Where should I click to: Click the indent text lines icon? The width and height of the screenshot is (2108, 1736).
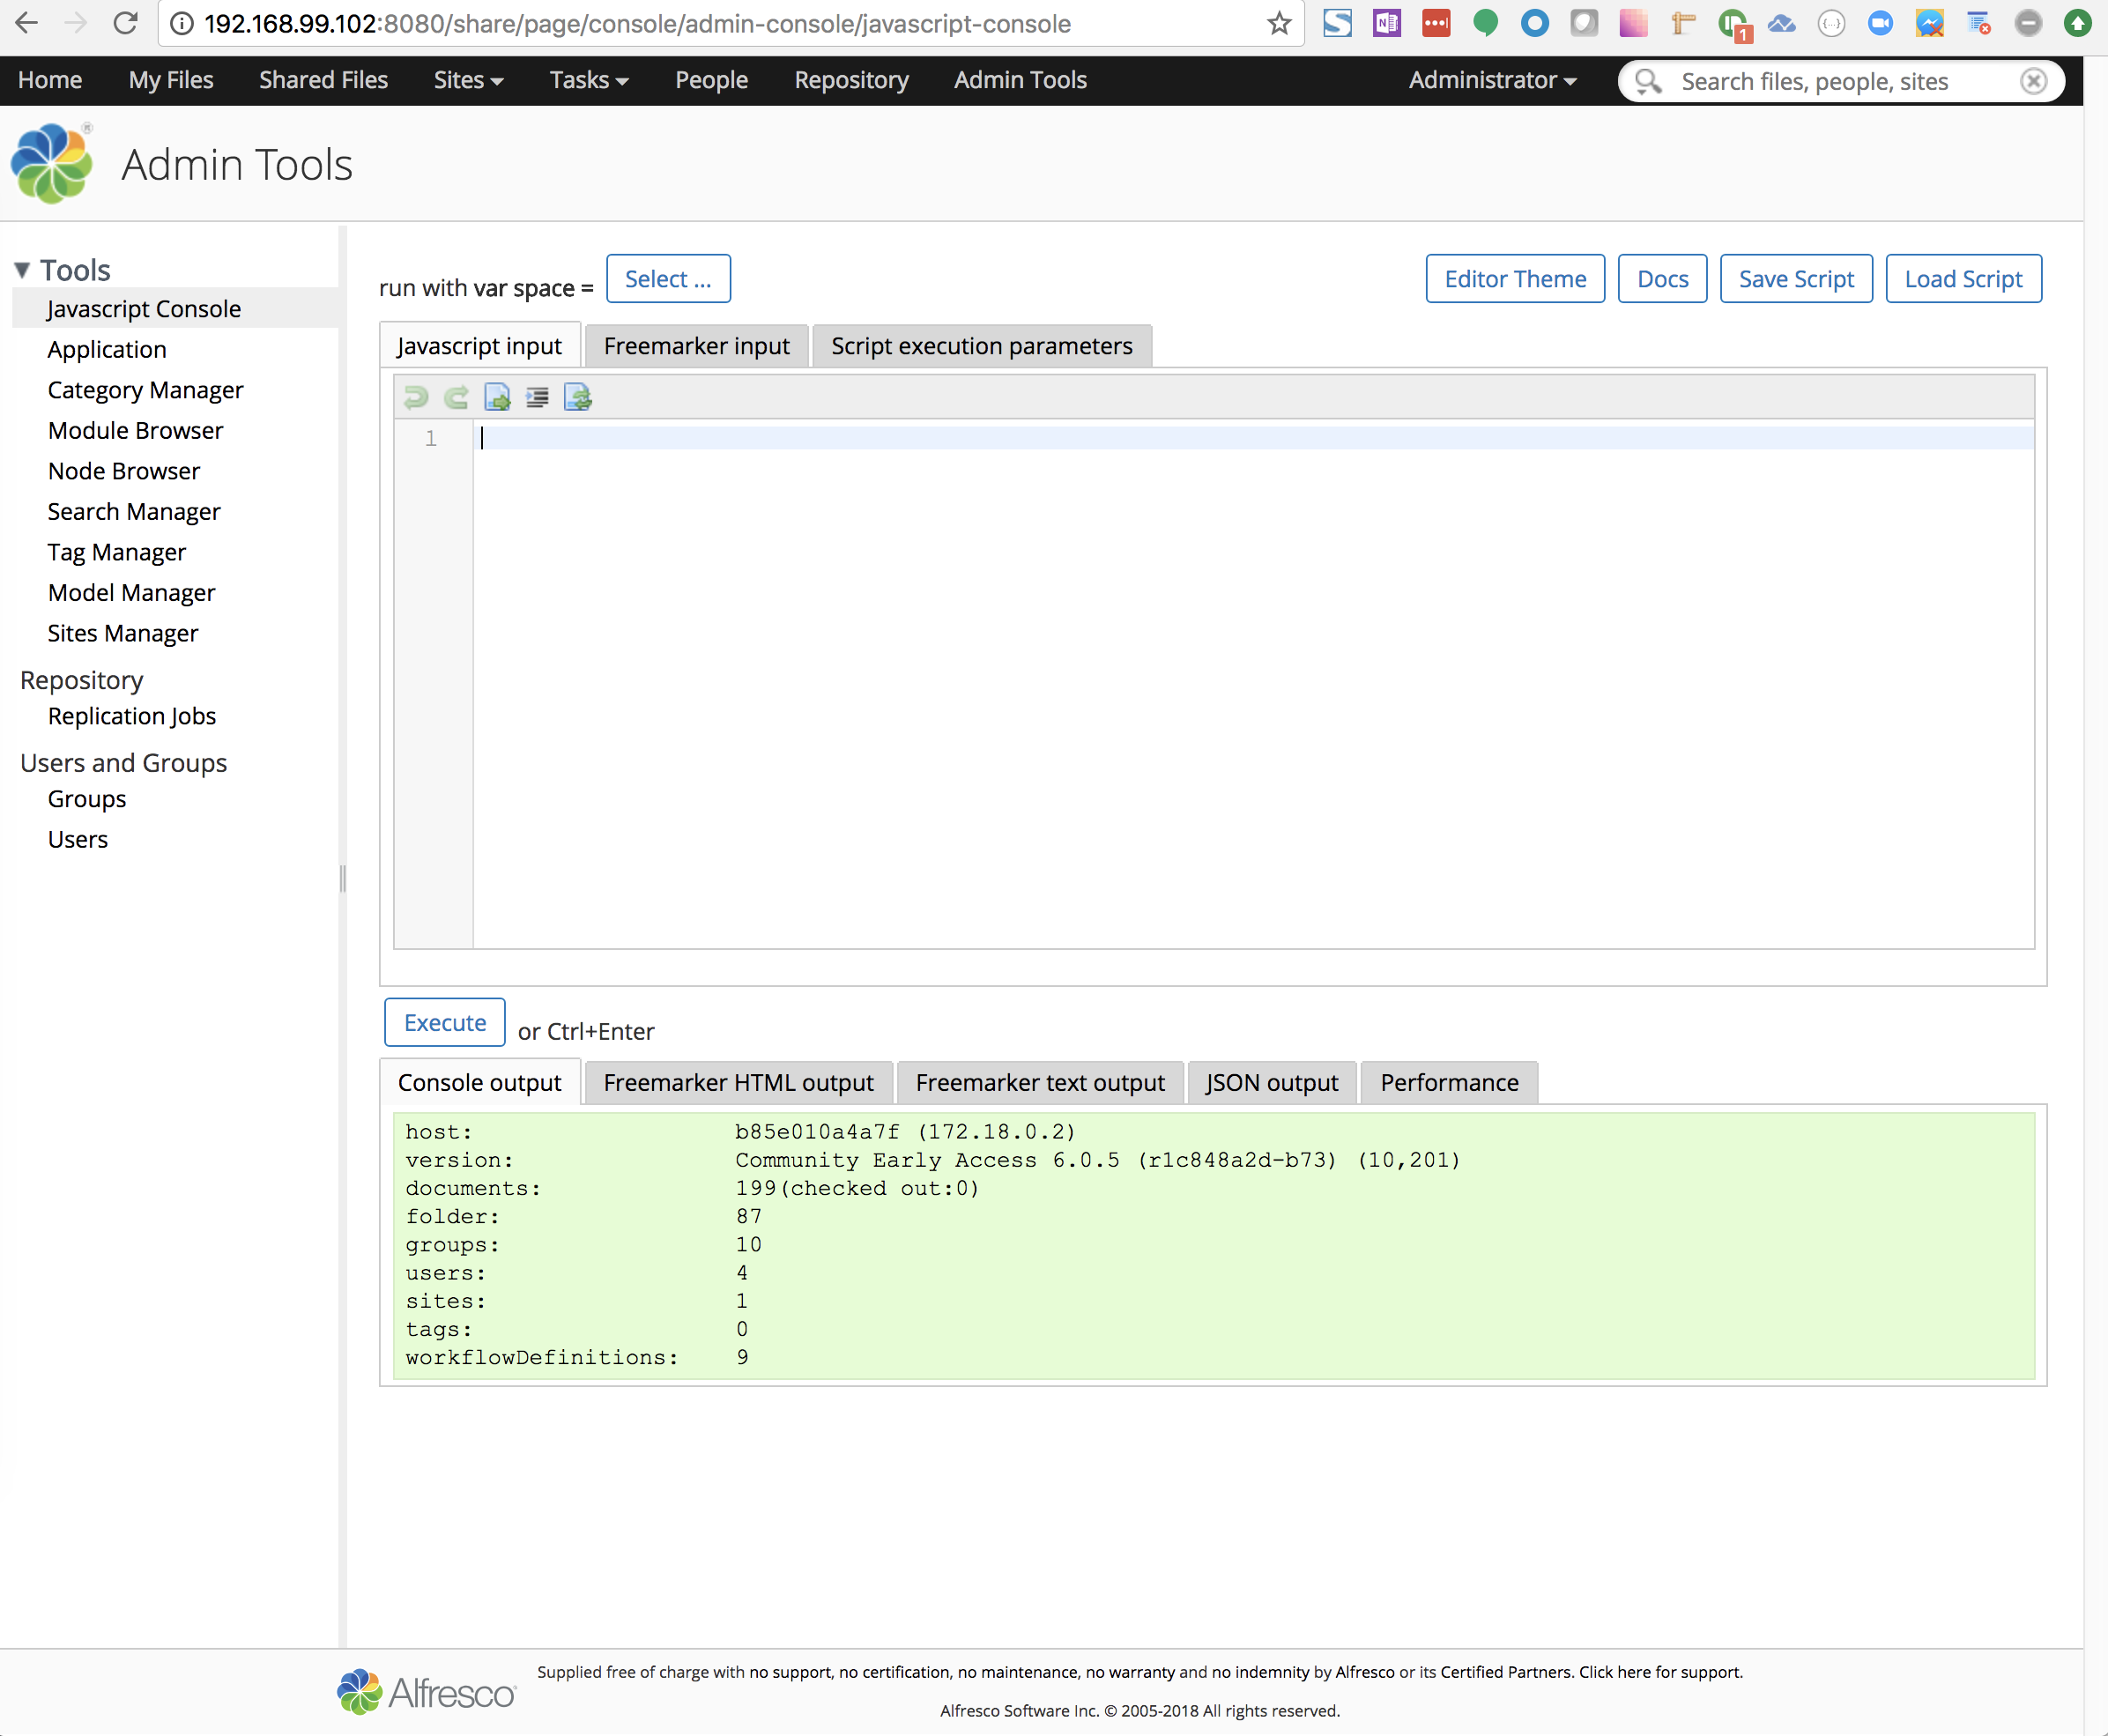537,398
